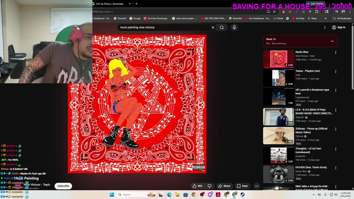Image resolution: width=354 pixels, height=199 pixels.
Task: Open the DumaOS bookmark
Action: (120, 19)
